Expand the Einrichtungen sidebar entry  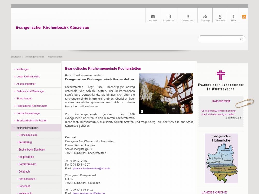coord(24,99)
